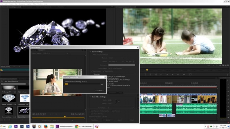Click the encoding progress bar
This screenshot has width=230, height=129.
[83, 84]
